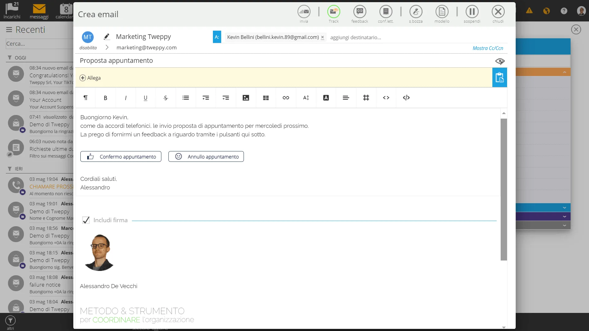The height and width of the screenshot is (331, 589).
Task: Show the Cc/Ccn fields
Action: click(x=488, y=48)
